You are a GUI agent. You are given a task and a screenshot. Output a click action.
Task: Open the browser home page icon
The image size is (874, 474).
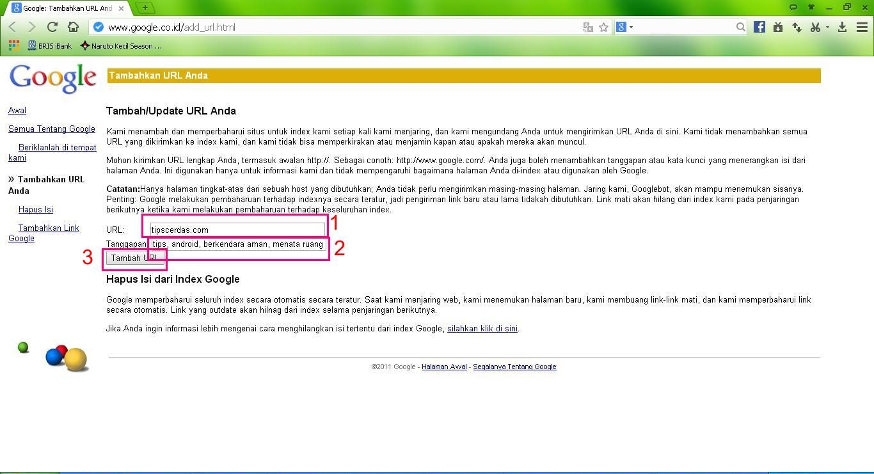(73, 27)
